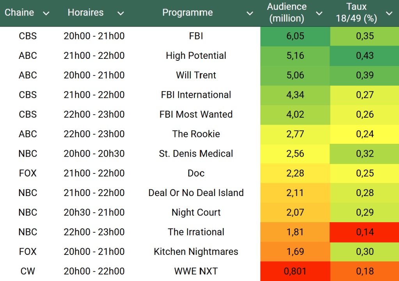The image size is (399, 281).
Task: Click the red 0,801 audience cell
Action: [295, 271]
